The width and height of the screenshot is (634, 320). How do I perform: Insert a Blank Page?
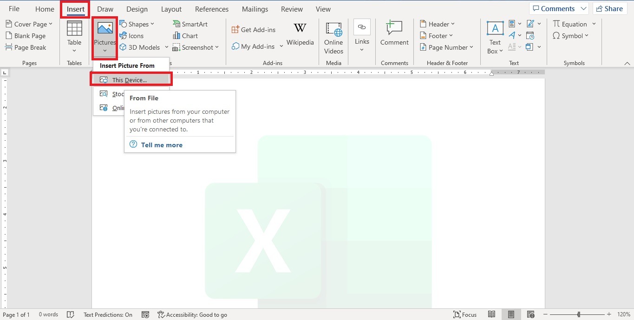click(26, 36)
